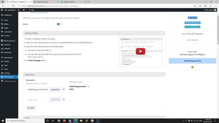The height and width of the screenshot is (123, 219).
Task: Open @WPTelegramChat support link
Action: pos(192,61)
